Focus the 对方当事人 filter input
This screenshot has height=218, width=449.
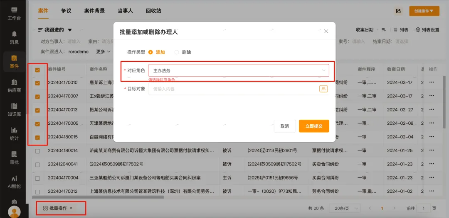click(74, 41)
